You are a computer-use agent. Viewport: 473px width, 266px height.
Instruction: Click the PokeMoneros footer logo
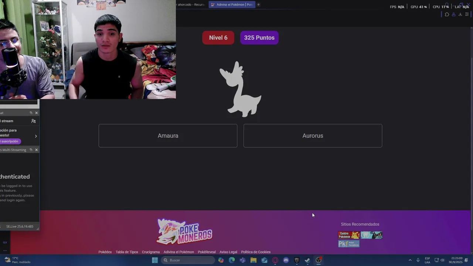(184, 232)
